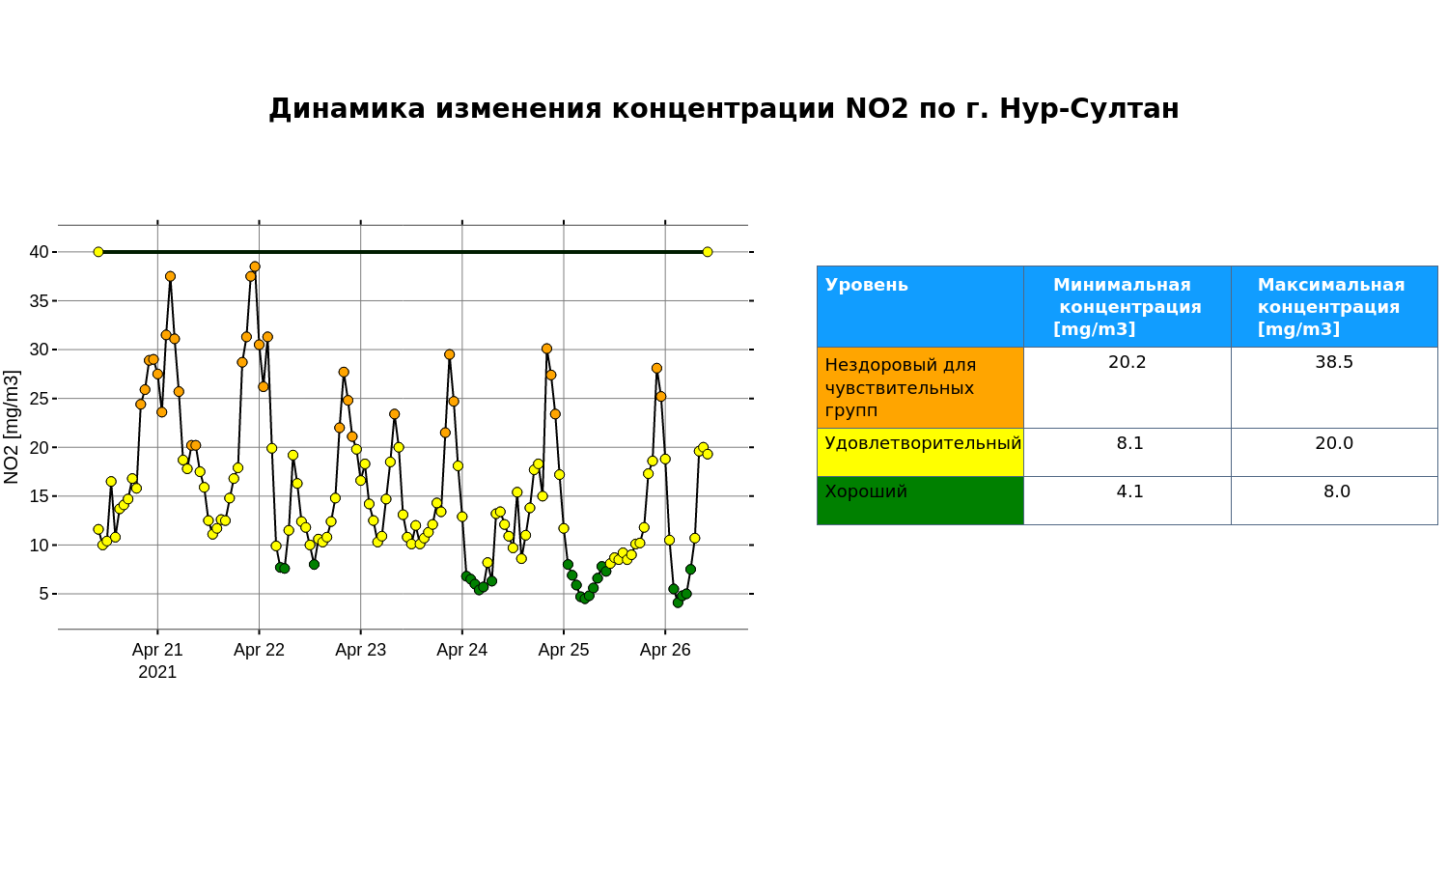Select the right yellow endpoint of the 40 threshold line
Viewport: 1448px width, 869px height.
pos(708,252)
